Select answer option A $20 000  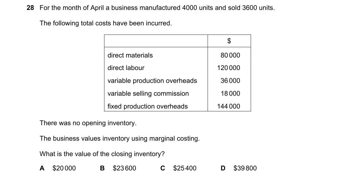(58, 168)
